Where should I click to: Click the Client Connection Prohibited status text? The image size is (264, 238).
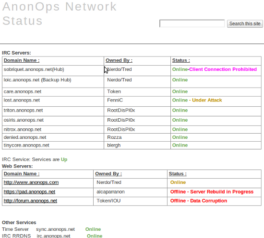click(223, 69)
